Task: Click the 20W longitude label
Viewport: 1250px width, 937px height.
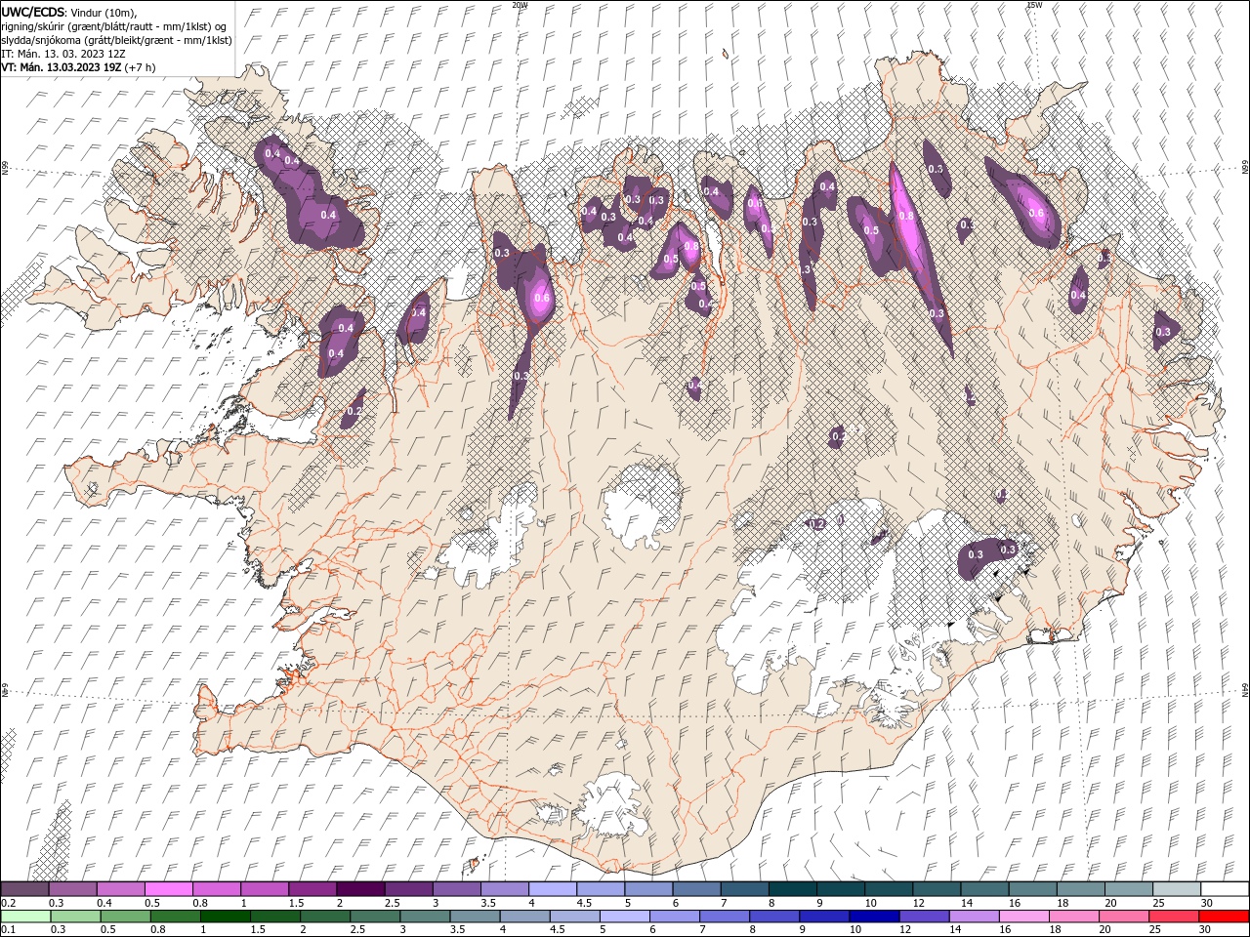Action: (520, 5)
